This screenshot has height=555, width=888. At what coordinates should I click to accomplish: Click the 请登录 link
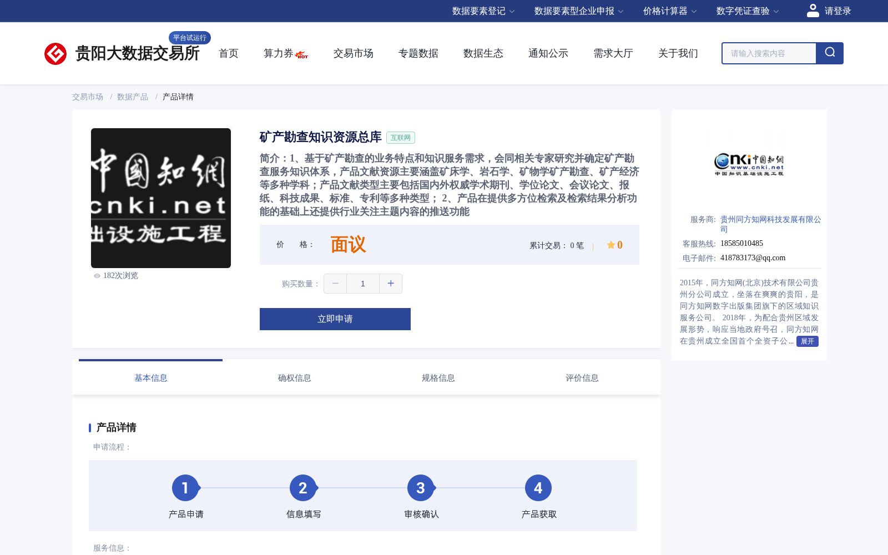coord(838,11)
